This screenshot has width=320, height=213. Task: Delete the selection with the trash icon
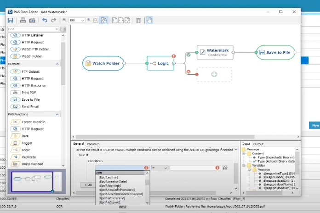click(x=138, y=20)
